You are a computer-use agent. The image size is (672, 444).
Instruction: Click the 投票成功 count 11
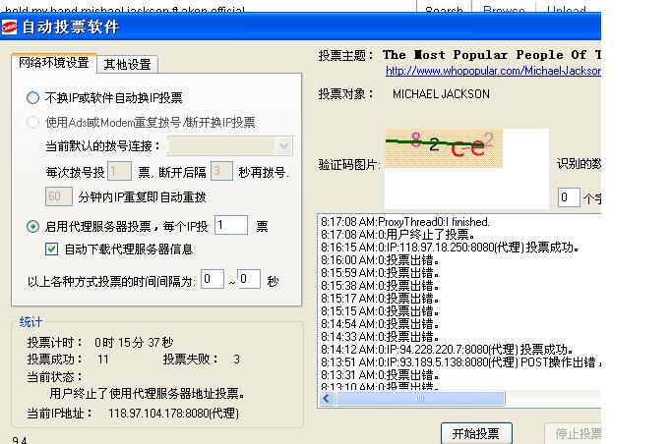[103, 360]
